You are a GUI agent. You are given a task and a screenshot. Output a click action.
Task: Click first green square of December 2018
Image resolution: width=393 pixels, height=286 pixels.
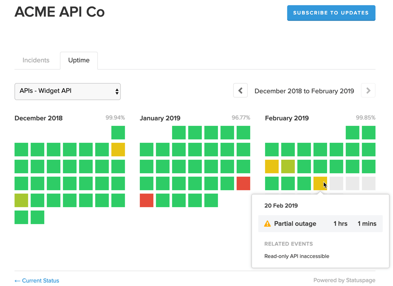coord(118,133)
